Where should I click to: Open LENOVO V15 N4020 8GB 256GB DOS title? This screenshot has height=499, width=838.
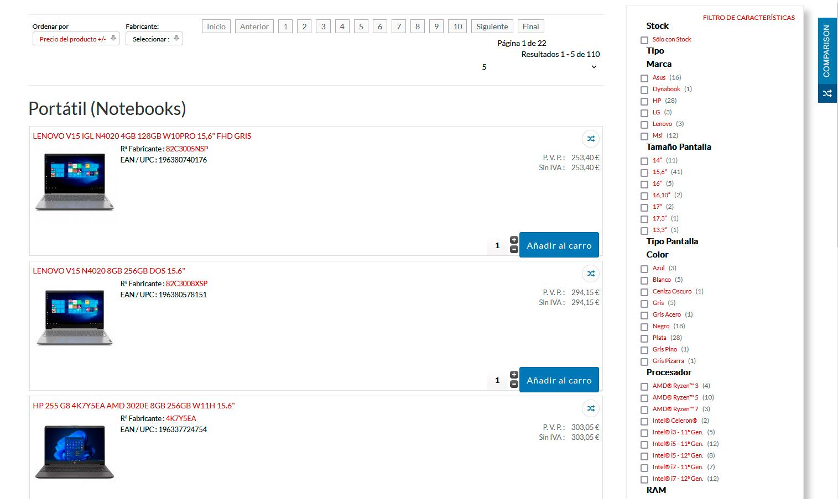tap(109, 271)
